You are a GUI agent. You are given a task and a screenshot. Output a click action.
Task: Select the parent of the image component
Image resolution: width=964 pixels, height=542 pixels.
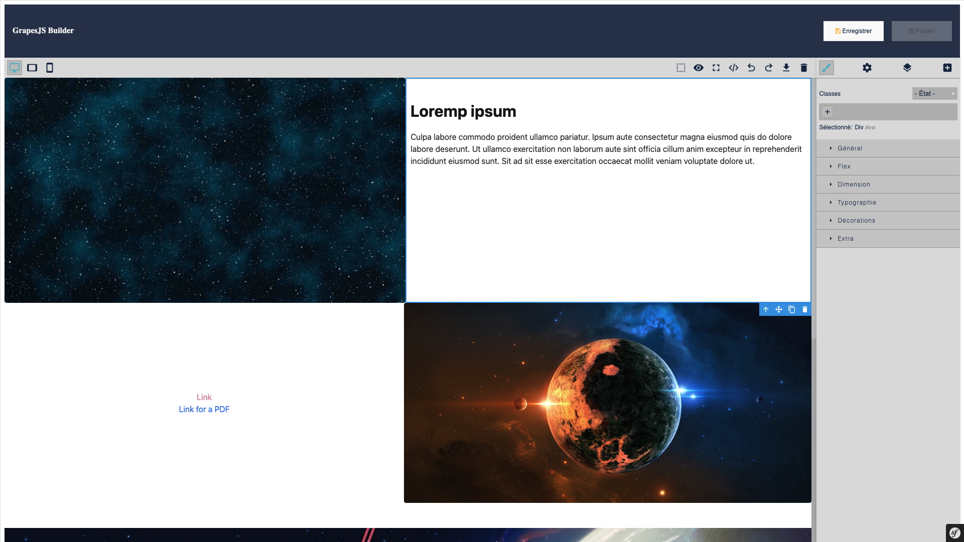[765, 309]
